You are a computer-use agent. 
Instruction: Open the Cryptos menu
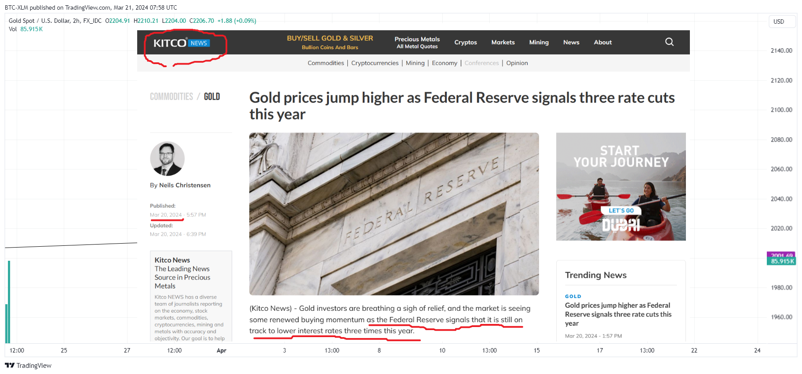pos(466,42)
